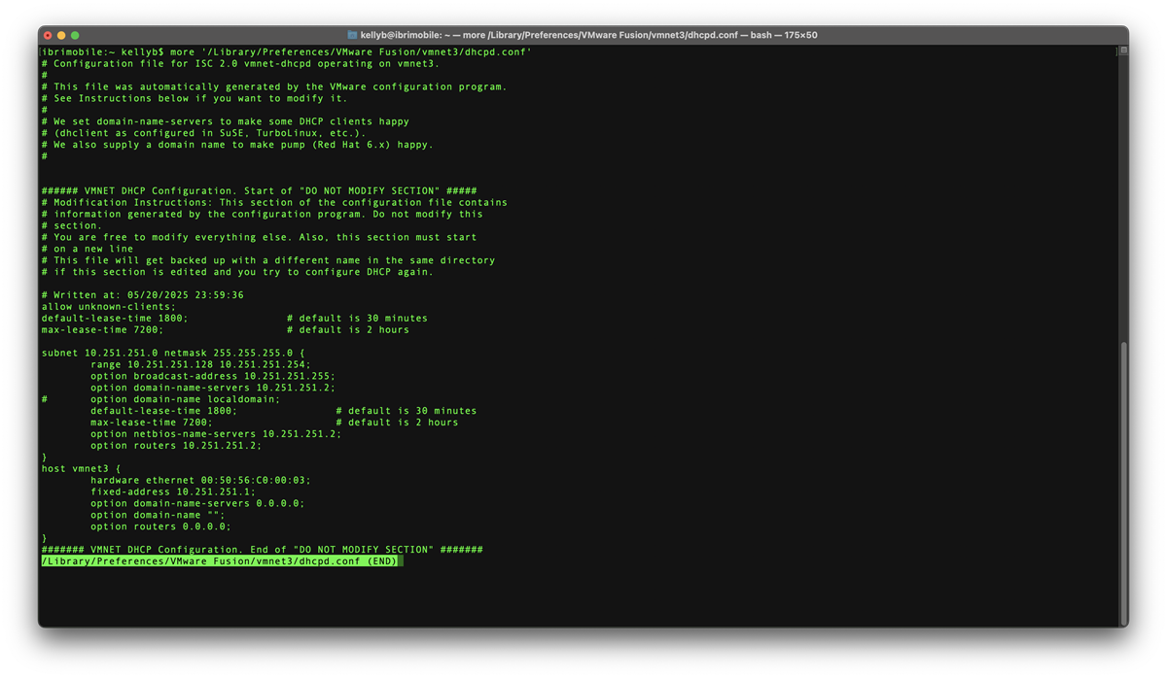1167x678 pixels.
Task: Click the line "option broadcast-address 10.251.251.255;"
Action: (x=213, y=377)
